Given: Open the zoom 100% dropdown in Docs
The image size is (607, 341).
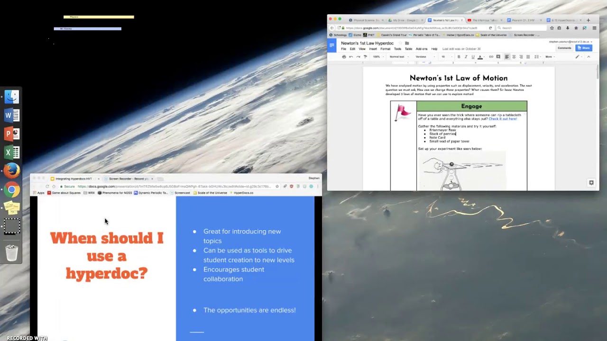Looking at the screenshot, I should point(378,57).
